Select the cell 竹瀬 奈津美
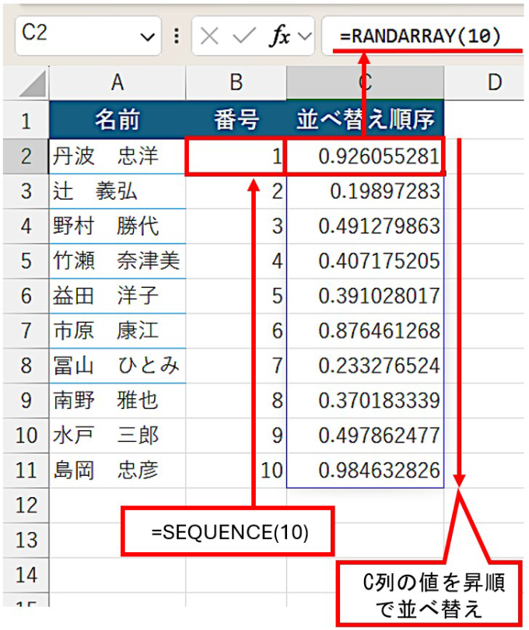This screenshot has height=630, width=529. point(117,261)
